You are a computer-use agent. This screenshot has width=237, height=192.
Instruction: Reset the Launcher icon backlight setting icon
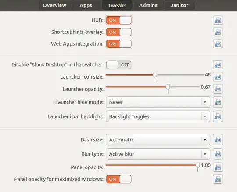[218, 116]
